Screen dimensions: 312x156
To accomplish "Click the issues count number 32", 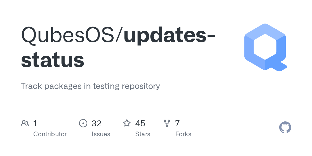I will point(96,123).
